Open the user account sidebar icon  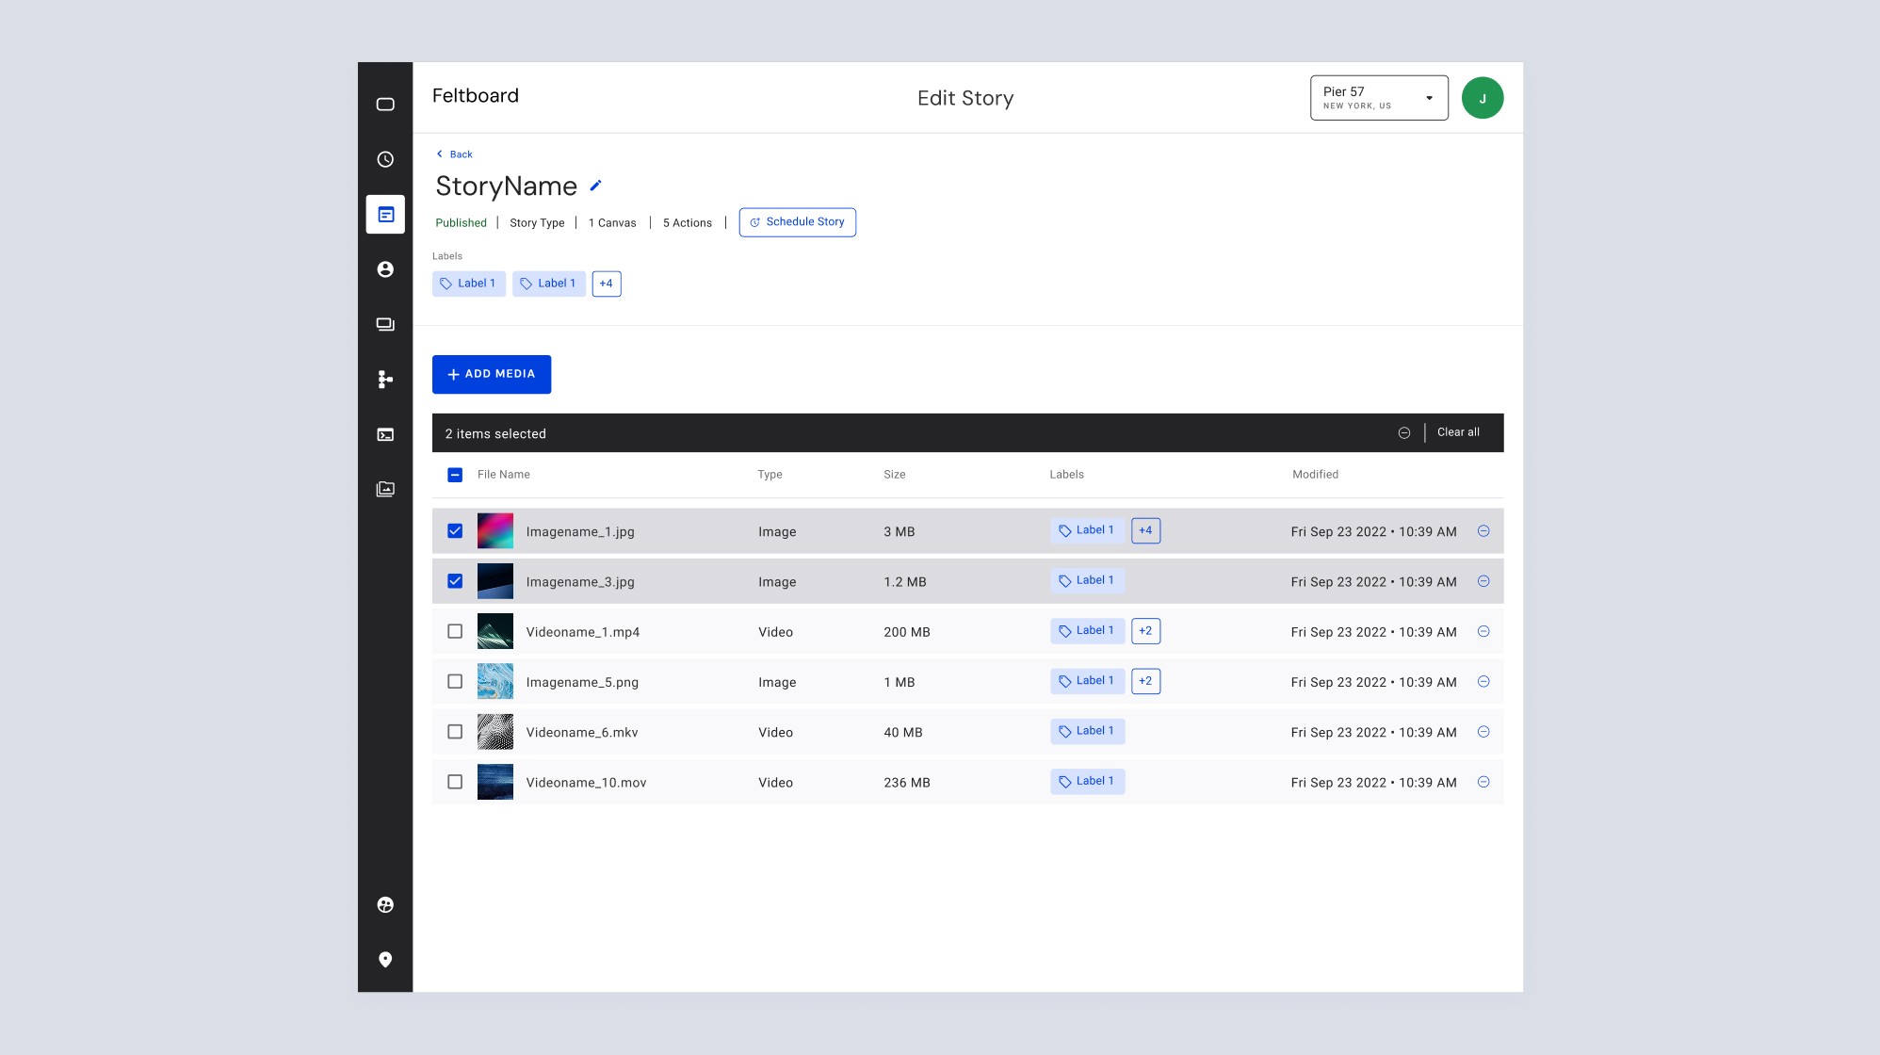(385, 269)
